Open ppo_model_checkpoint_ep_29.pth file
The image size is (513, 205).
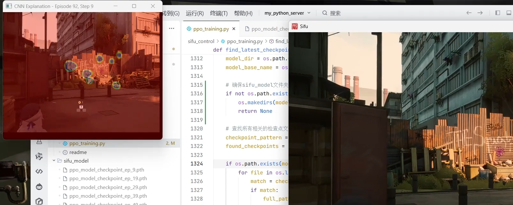114,187
